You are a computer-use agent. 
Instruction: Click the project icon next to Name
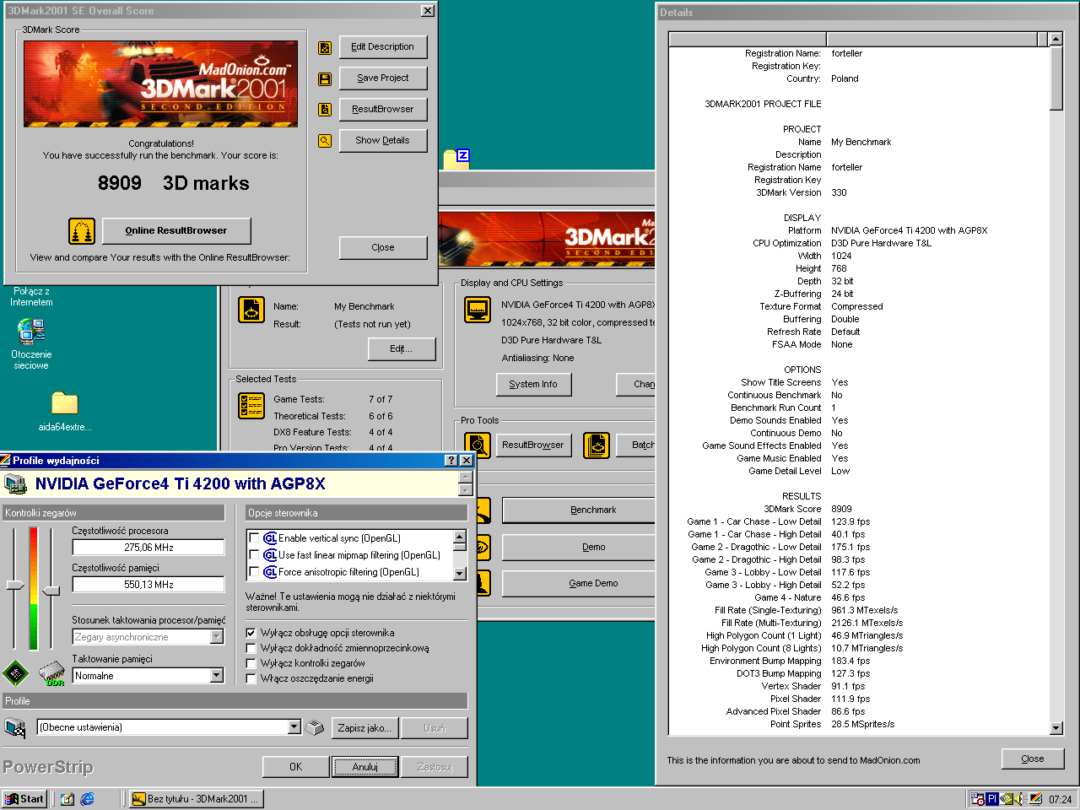[251, 310]
